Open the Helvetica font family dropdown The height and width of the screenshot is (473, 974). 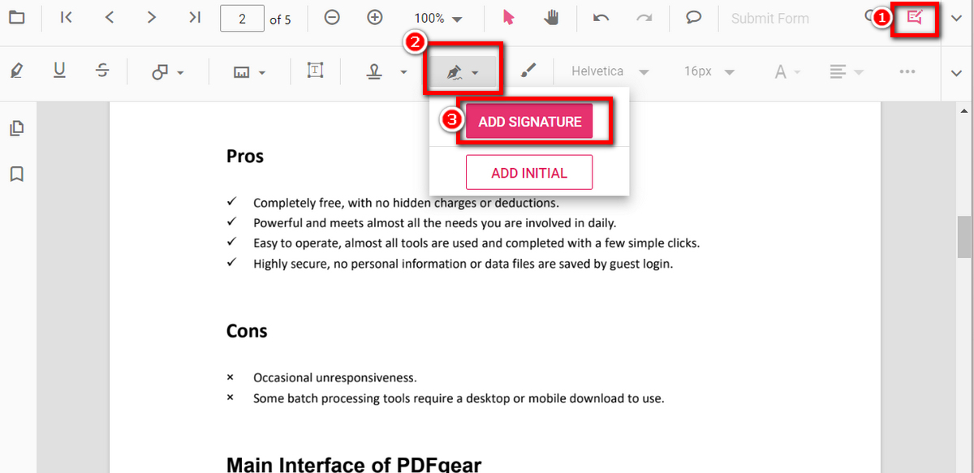click(x=608, y=71)
